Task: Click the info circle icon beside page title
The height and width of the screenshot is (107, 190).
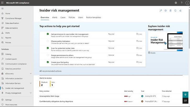Action: [175, 10]
